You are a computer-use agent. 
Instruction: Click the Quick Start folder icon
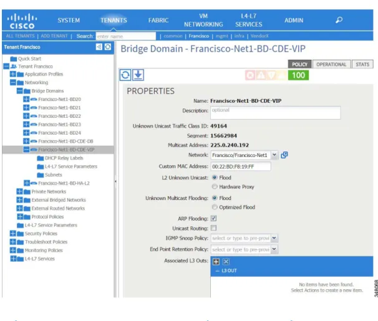tap(14, 59)
